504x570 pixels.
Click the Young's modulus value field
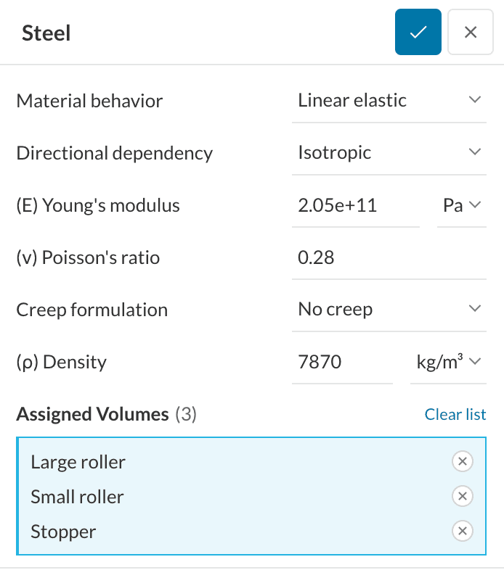355,205
